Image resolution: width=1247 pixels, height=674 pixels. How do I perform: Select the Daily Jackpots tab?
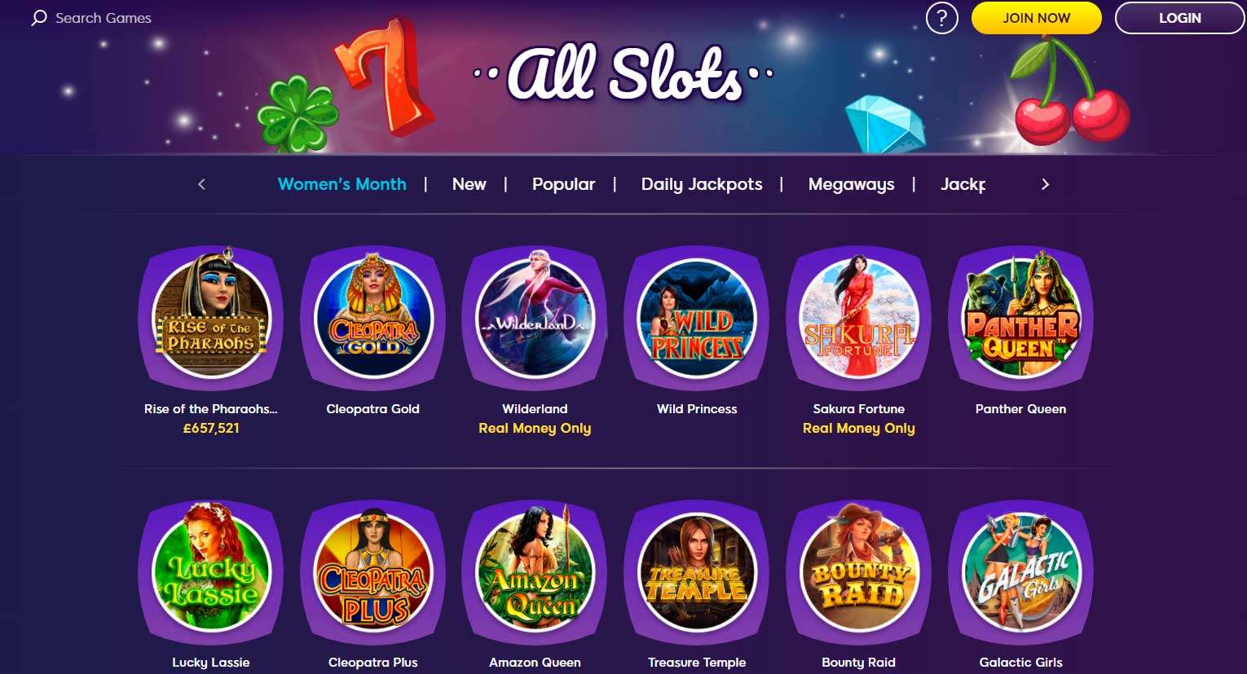[702, 184]
